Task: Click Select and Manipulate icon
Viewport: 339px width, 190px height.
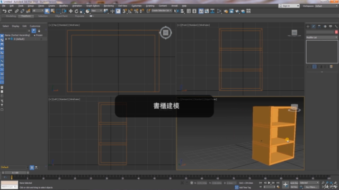Action: click(x=112, y=11)
